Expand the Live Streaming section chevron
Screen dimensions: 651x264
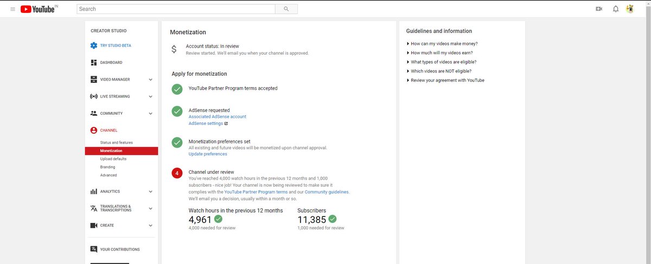150,96
